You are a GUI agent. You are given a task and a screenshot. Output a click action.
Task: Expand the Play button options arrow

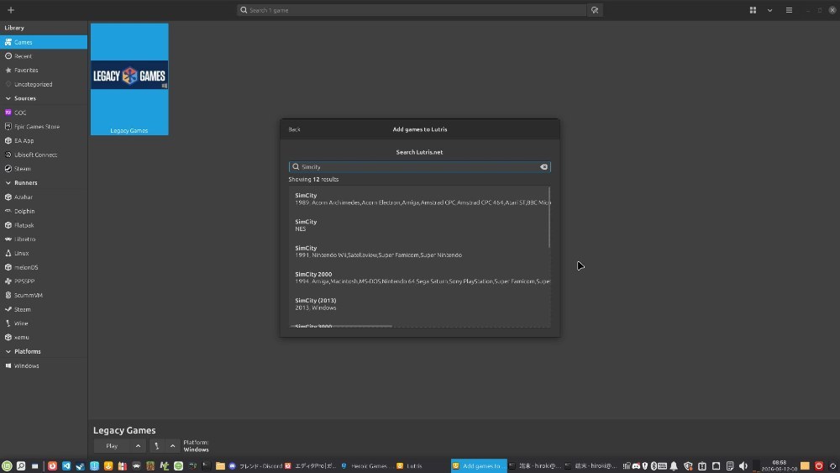tap(139, 445)
